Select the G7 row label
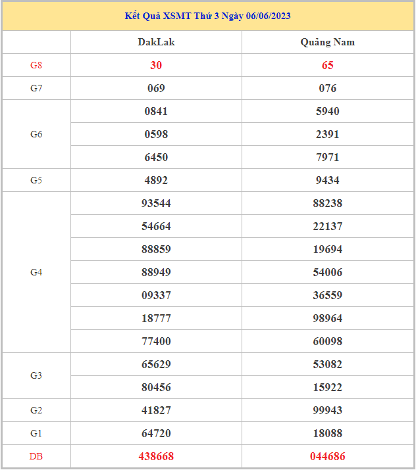This screenshot has width=416, height=470. point(36,88)
